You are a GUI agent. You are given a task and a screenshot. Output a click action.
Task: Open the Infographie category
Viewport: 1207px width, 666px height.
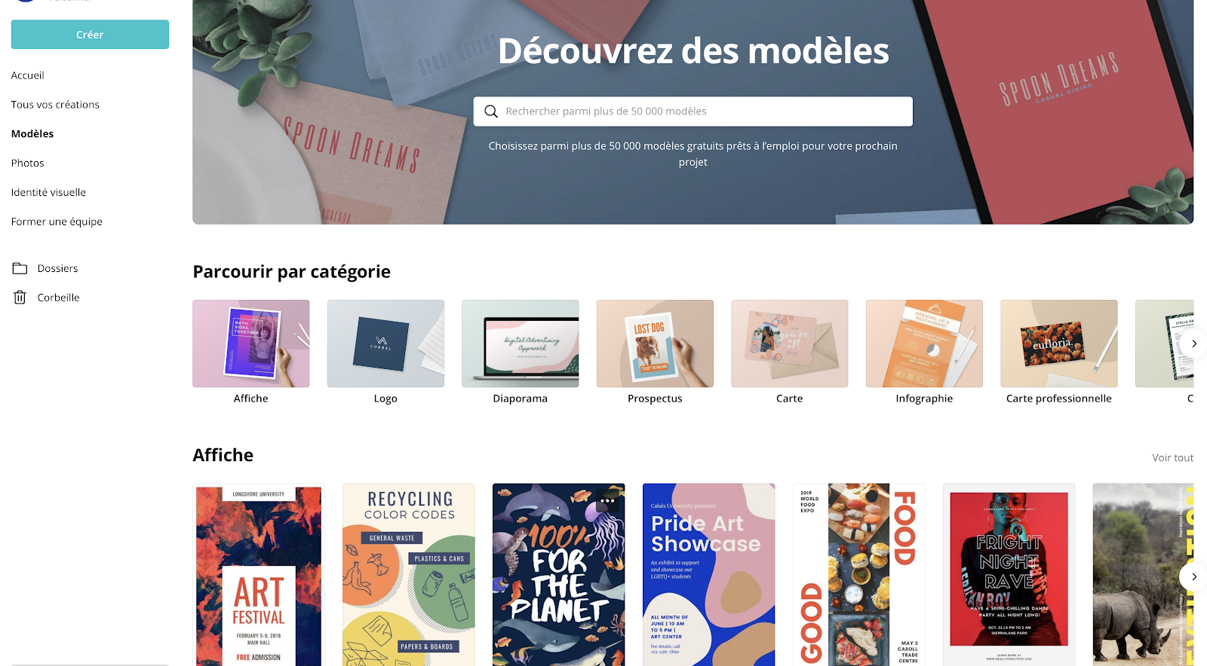click(x=924, y=344)
